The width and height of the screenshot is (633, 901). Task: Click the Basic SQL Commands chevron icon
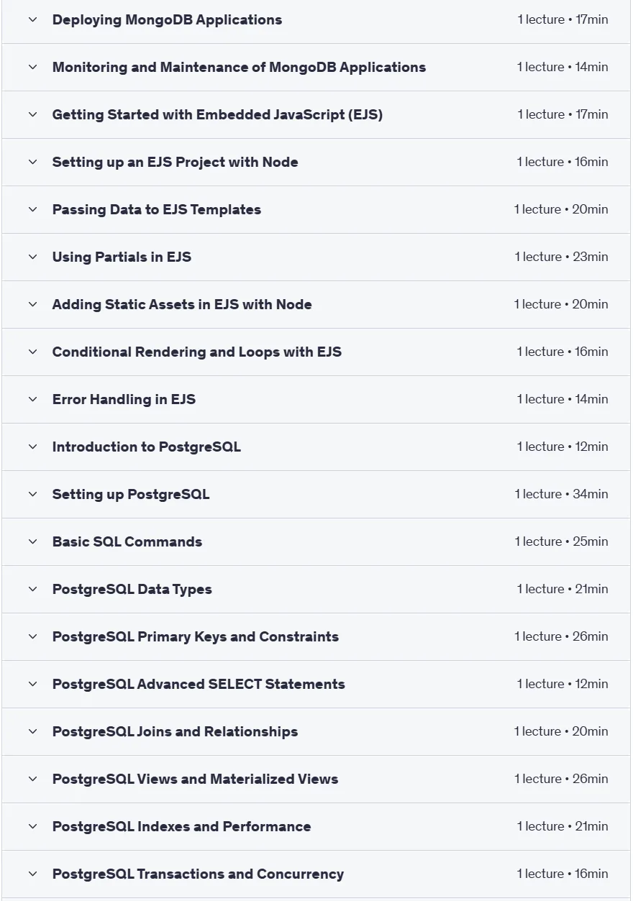click(32, 541)
